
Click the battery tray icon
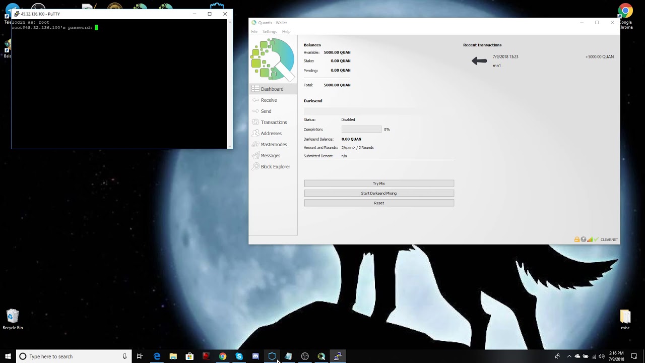pyautogui.click(x=586, y=356)
